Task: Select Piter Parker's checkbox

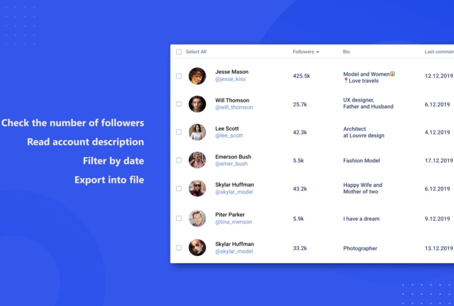Action: pos(179,218)
